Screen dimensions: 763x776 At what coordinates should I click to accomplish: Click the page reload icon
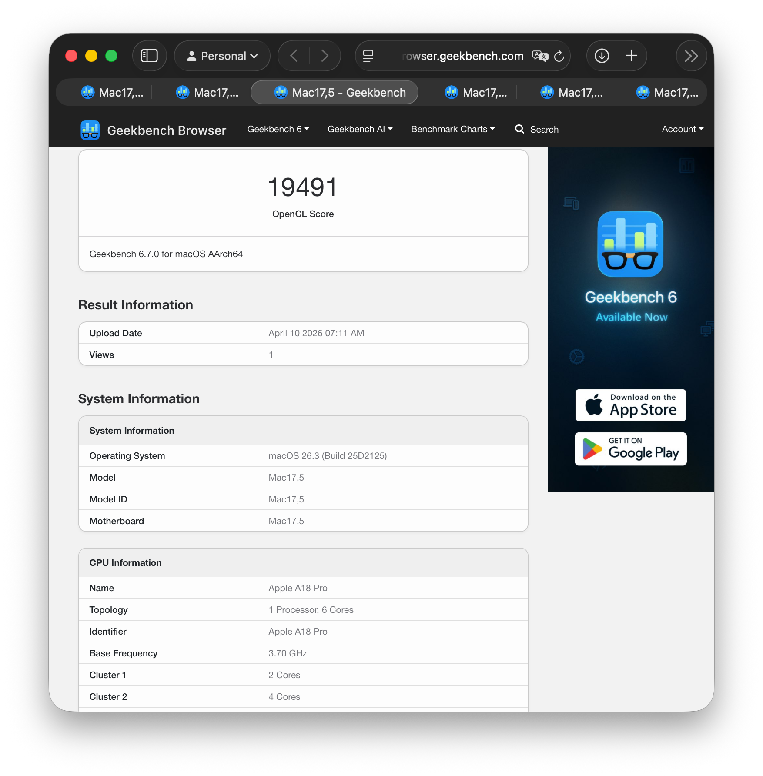click(x=559, y=56)
